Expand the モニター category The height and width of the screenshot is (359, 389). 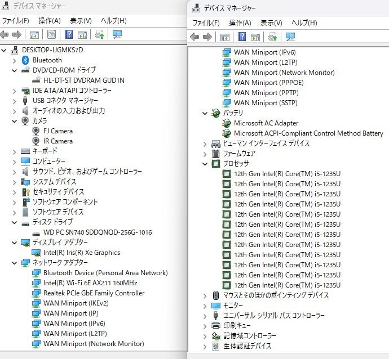click(205, 306)
